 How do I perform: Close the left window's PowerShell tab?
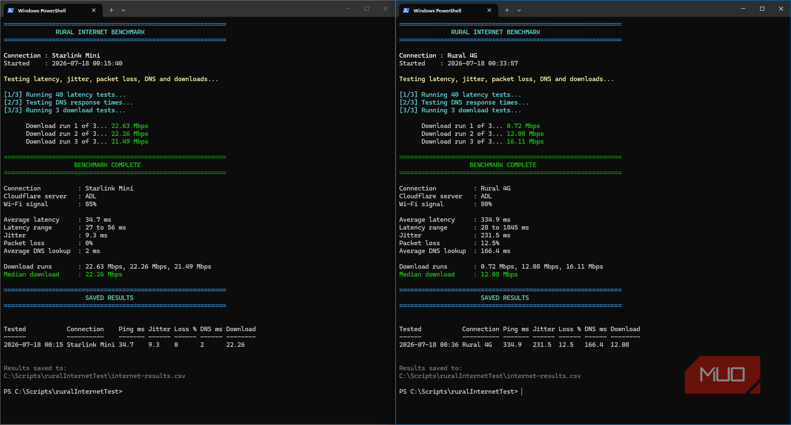(x=93, y=10)
